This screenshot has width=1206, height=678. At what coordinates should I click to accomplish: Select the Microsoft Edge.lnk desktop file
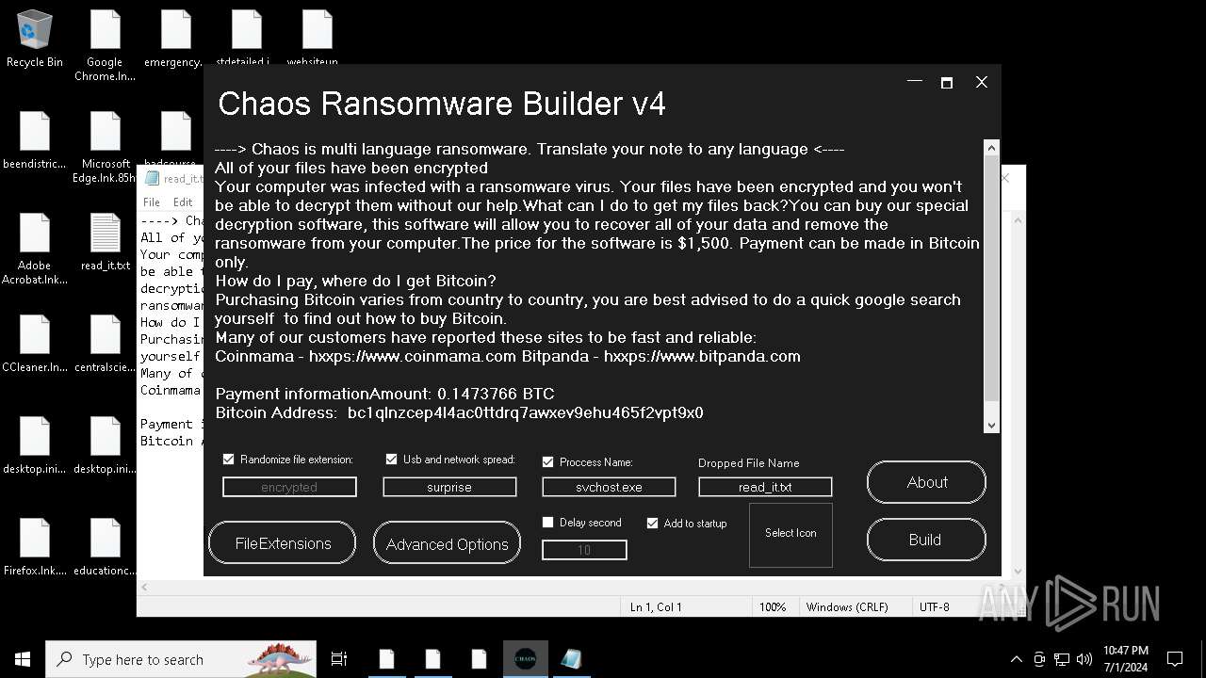coord(105,148)
